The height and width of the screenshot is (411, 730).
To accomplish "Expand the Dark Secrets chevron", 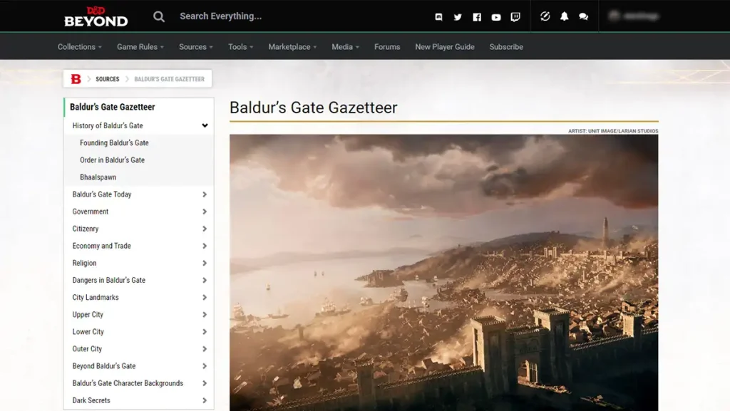I will pyautogui.click(x=205, y=401).
